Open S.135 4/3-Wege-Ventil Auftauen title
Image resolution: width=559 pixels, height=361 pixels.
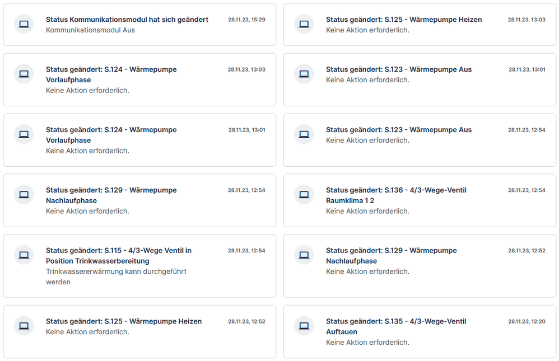(395, 326)
